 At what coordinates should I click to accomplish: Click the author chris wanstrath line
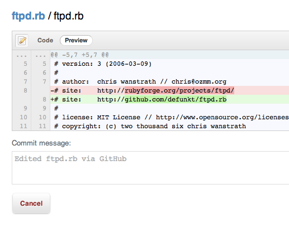click(169, 81)
